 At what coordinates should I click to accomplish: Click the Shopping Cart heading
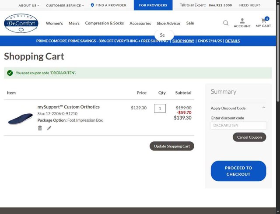[34, 56]
